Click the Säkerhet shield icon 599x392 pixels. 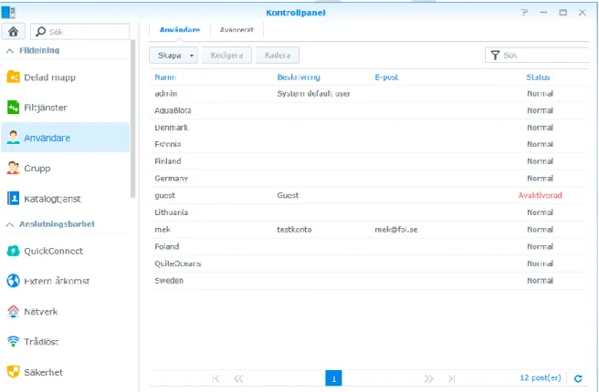14,372
